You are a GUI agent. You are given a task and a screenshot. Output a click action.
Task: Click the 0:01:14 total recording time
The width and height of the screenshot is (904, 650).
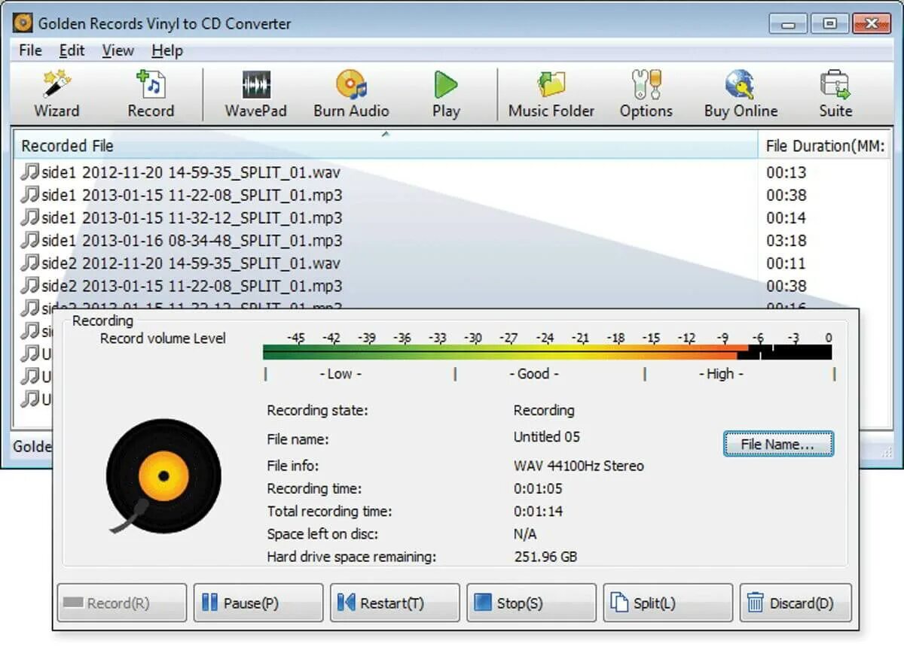click(538, 511)
